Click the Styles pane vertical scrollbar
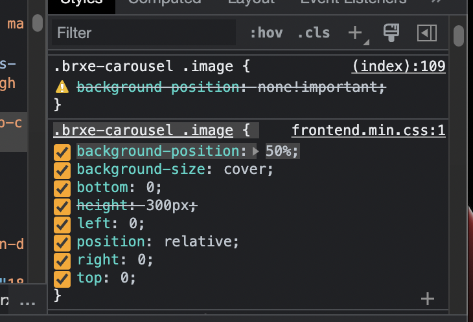 pos(459,36)
